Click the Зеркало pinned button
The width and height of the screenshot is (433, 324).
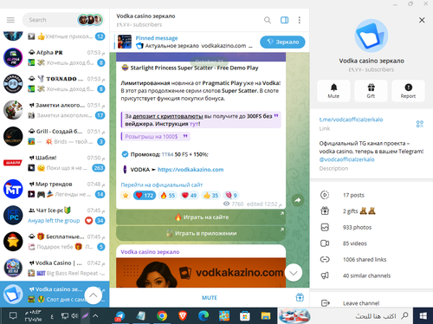(282, 42)
